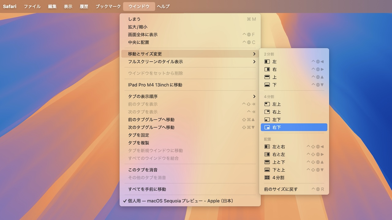Open the 表示 menu
This screenshot has height=220, width=392.
68,6
